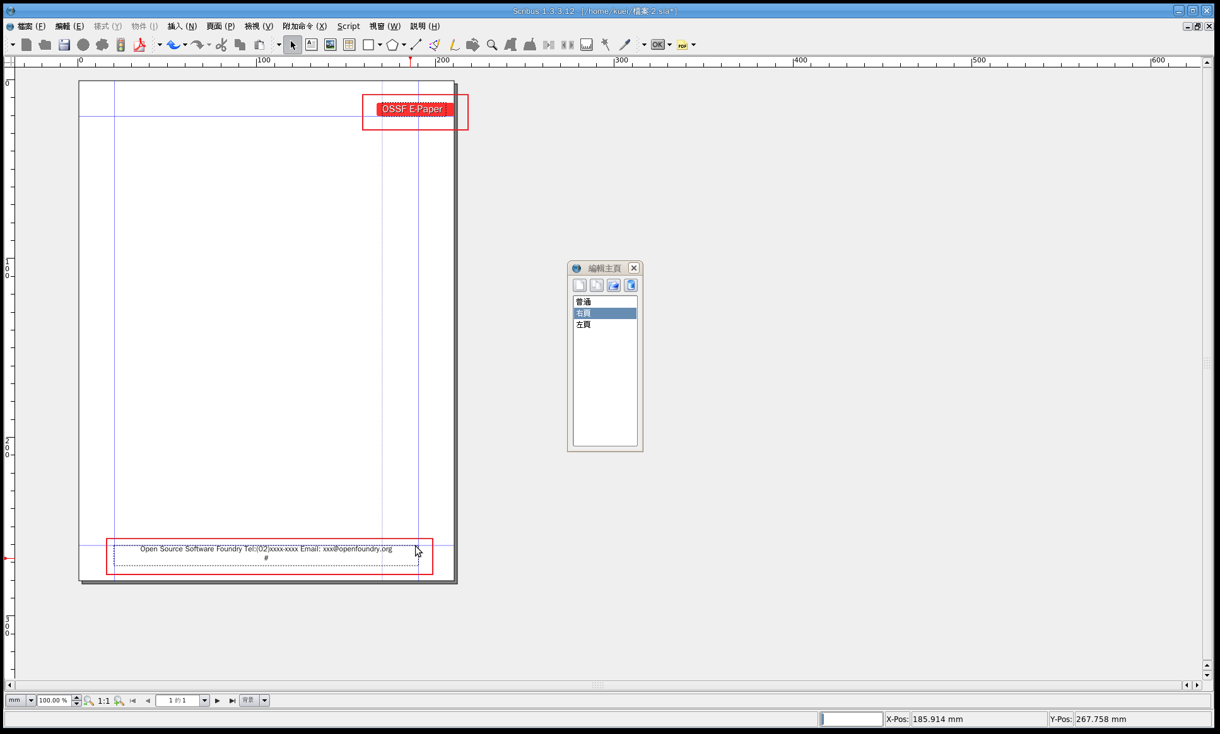Select the Eye Dropper tool
Viewport: 1220px width, 734px height.
[x=625, y=45]
